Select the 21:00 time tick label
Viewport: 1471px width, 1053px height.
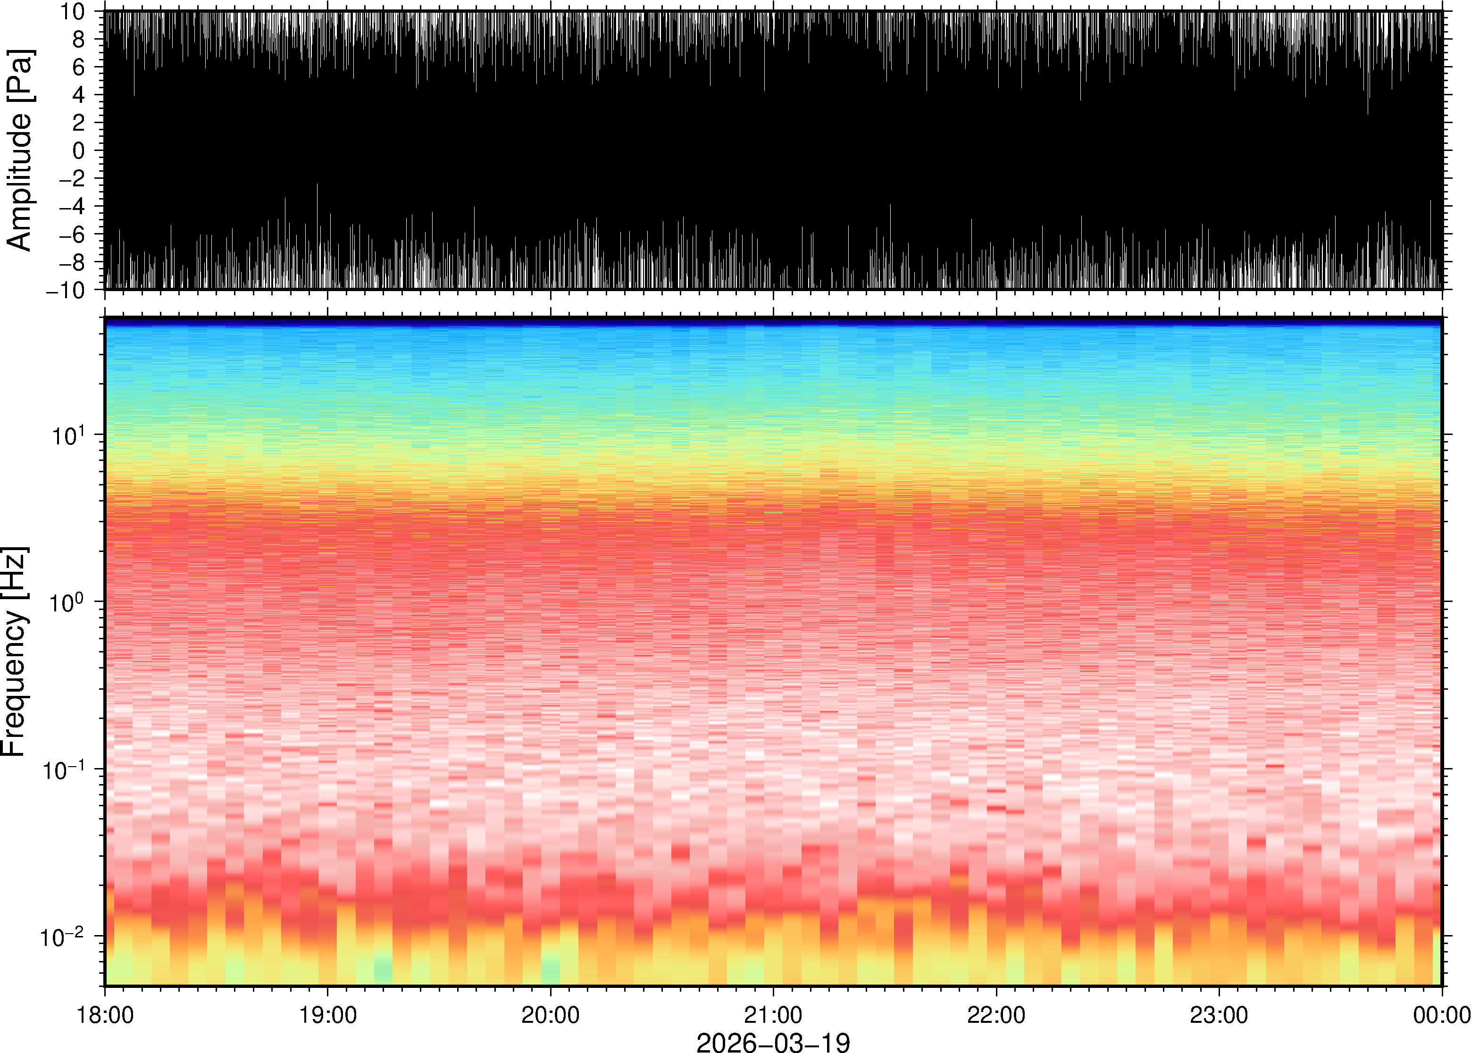(x=773, y=1015)
